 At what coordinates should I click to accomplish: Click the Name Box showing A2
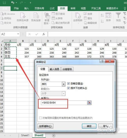click(9, 34)
